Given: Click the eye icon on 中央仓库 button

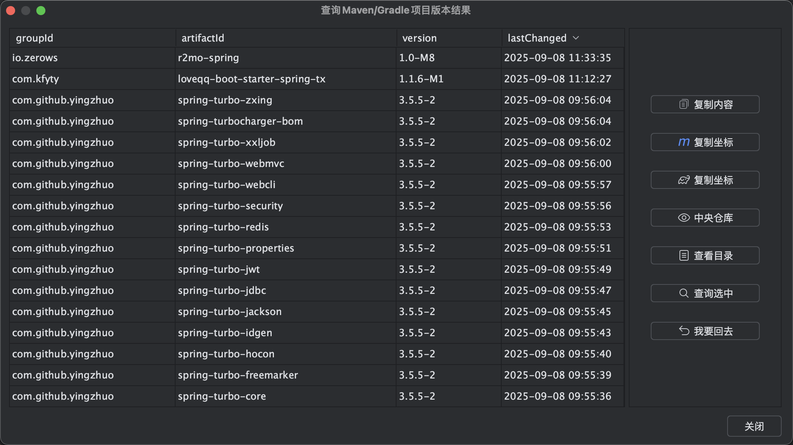Looking at the screenshot, I should click(x=683, y=218).
